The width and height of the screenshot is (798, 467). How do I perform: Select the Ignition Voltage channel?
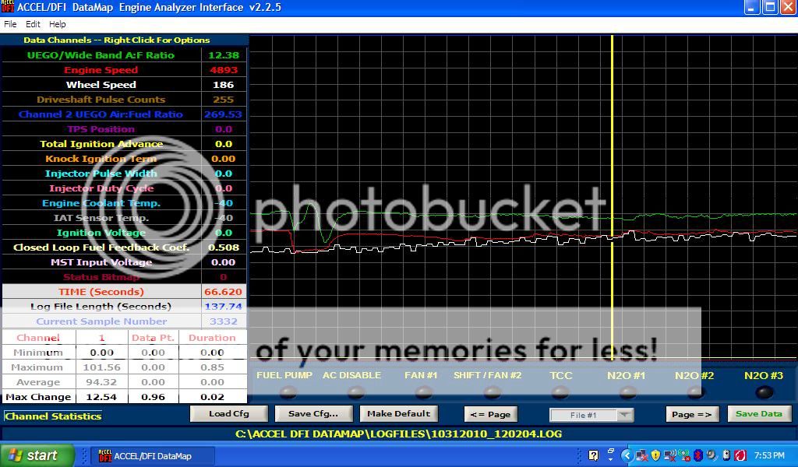[101, 232]
